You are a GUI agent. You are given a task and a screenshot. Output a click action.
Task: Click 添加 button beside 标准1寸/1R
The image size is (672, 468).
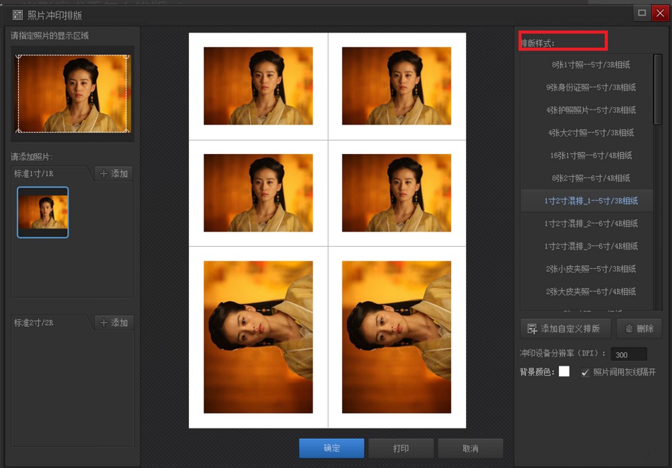pyautogui.click(x=114, y=174)
